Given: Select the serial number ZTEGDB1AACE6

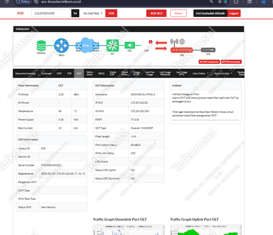Looking at the screenshot, I should tap(51, 165).
